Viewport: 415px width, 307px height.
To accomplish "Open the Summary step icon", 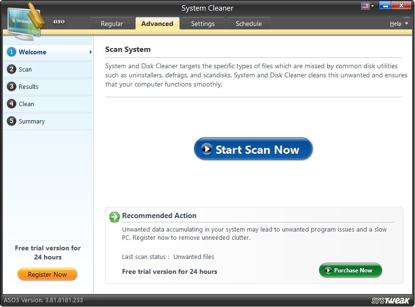I will 12,121.
